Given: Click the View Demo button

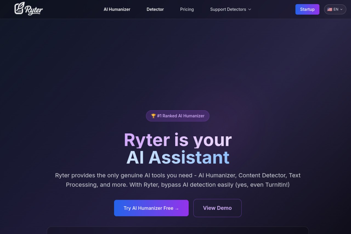Looking at the screenshot, I should tap(217, 208).
